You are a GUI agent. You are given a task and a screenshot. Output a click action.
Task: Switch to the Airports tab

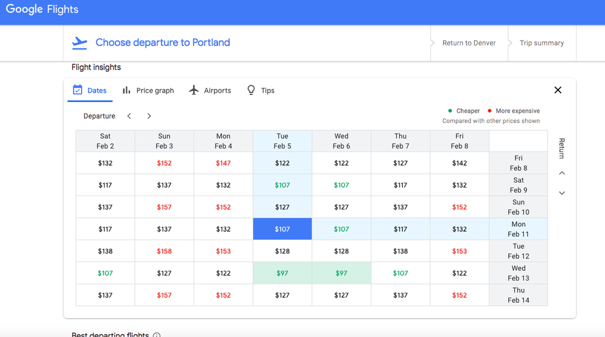(x=210, y=90)
